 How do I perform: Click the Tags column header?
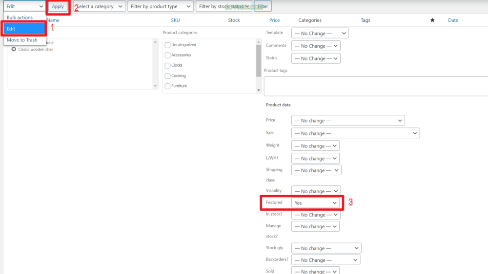(x=366, y=20)
